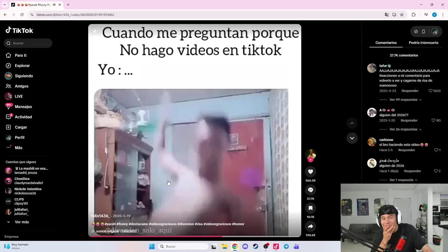Switch to the Podría interesarte tab
The height and width of the screenshot is (252, 448).
(x=423, y=43)
